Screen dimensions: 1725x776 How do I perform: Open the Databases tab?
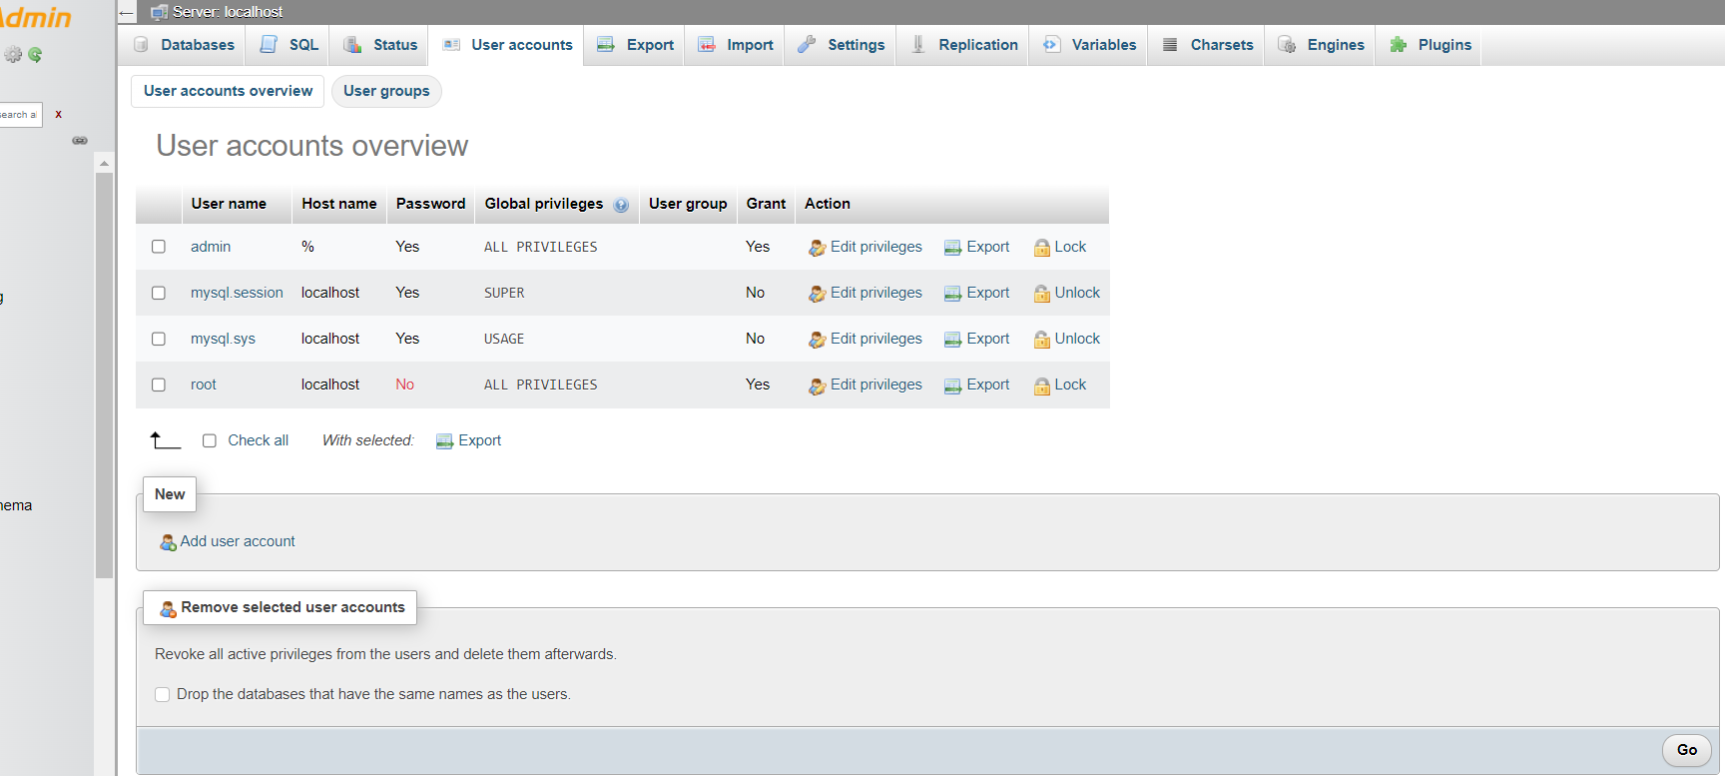coord(184,45)
